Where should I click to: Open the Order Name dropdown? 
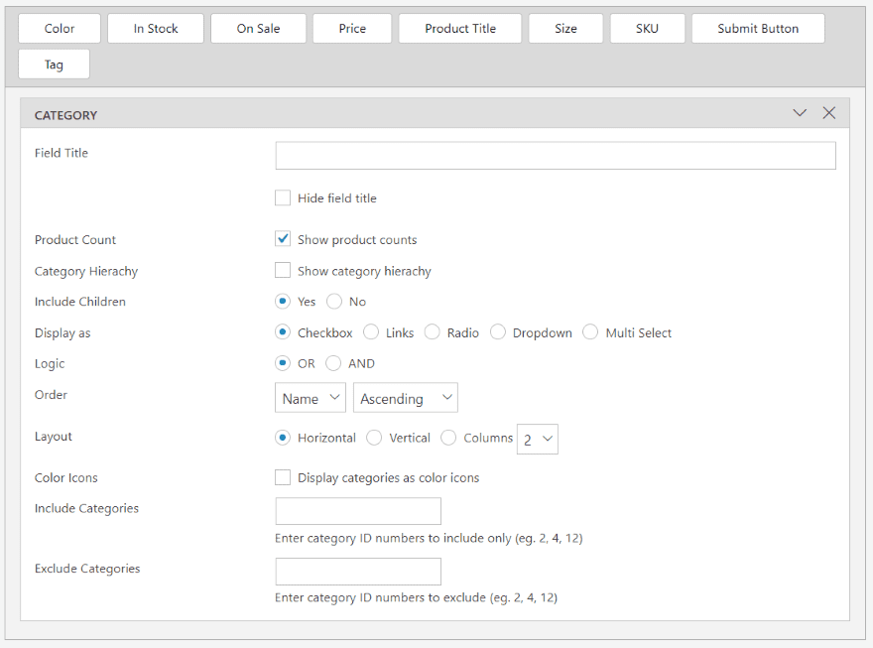point(311,398)
